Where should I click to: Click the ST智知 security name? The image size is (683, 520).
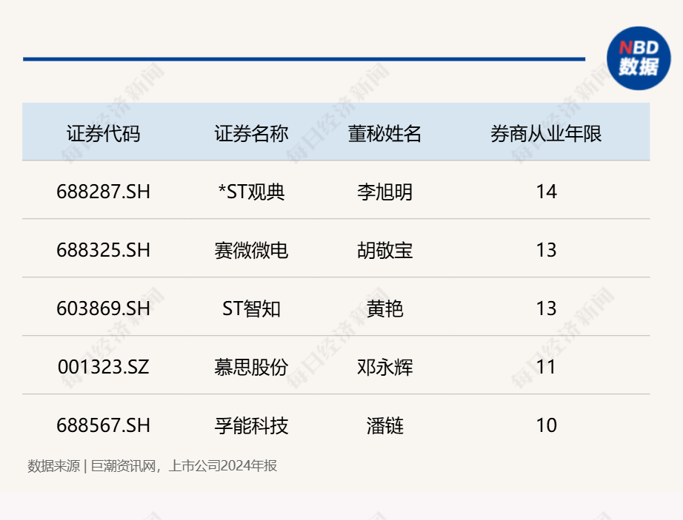pyautogui.click(x=251, y=308)
